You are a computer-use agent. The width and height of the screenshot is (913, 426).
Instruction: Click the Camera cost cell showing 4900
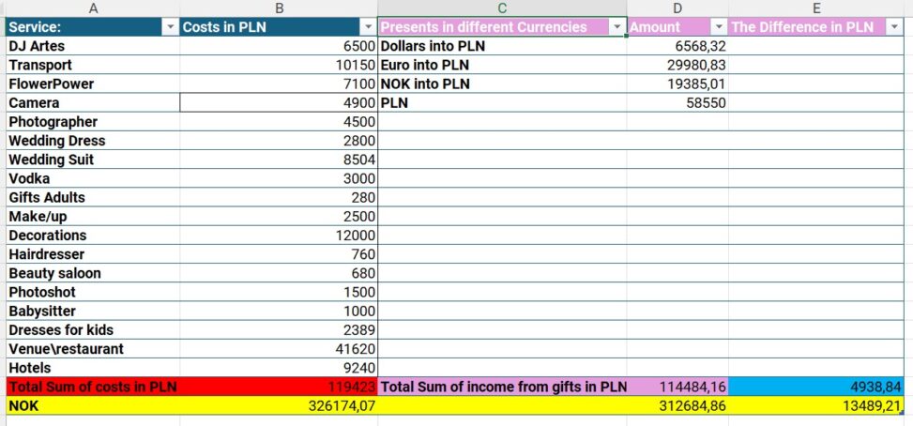[279, 103]
